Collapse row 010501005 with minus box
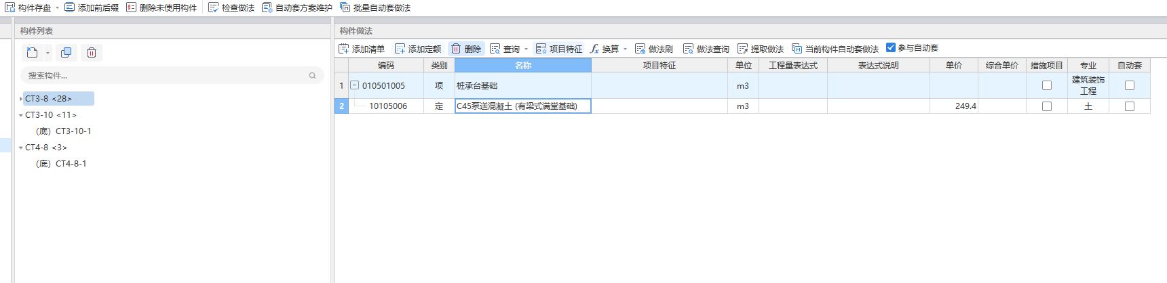Viewport: 1167px width, 283px height. pos(354,85)
